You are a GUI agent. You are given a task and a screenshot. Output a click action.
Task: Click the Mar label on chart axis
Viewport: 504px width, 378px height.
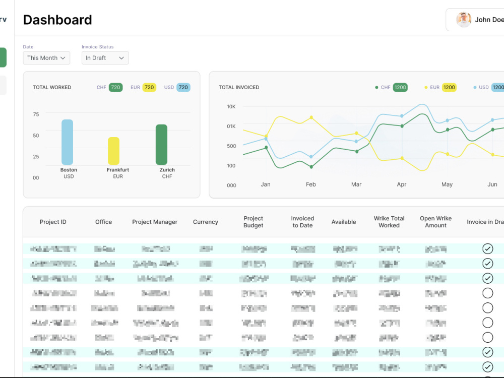tap(356, 184)
